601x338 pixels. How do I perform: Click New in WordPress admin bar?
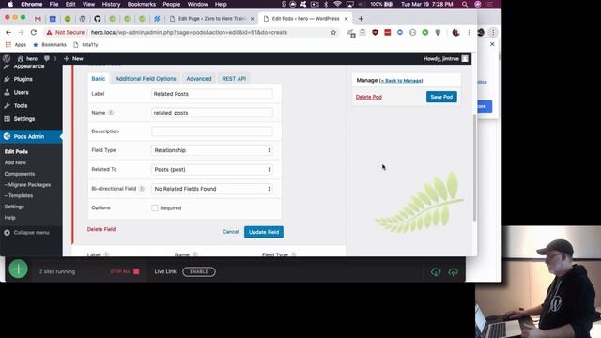(x=73, y=58)
